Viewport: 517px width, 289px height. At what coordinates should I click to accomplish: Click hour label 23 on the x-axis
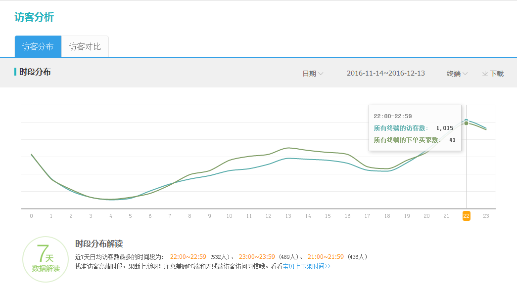486,215
